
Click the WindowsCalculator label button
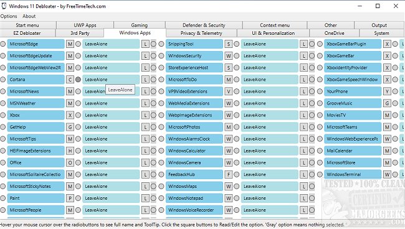194,151
